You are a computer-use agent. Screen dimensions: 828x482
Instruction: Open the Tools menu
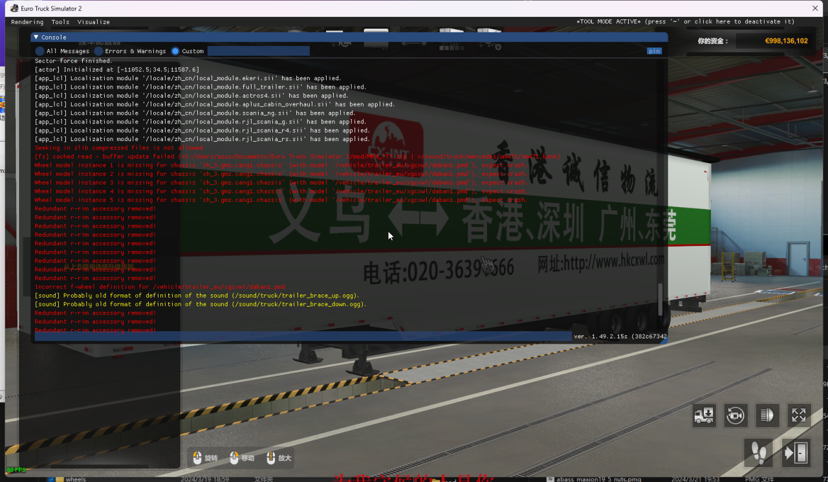click(60, 21)
